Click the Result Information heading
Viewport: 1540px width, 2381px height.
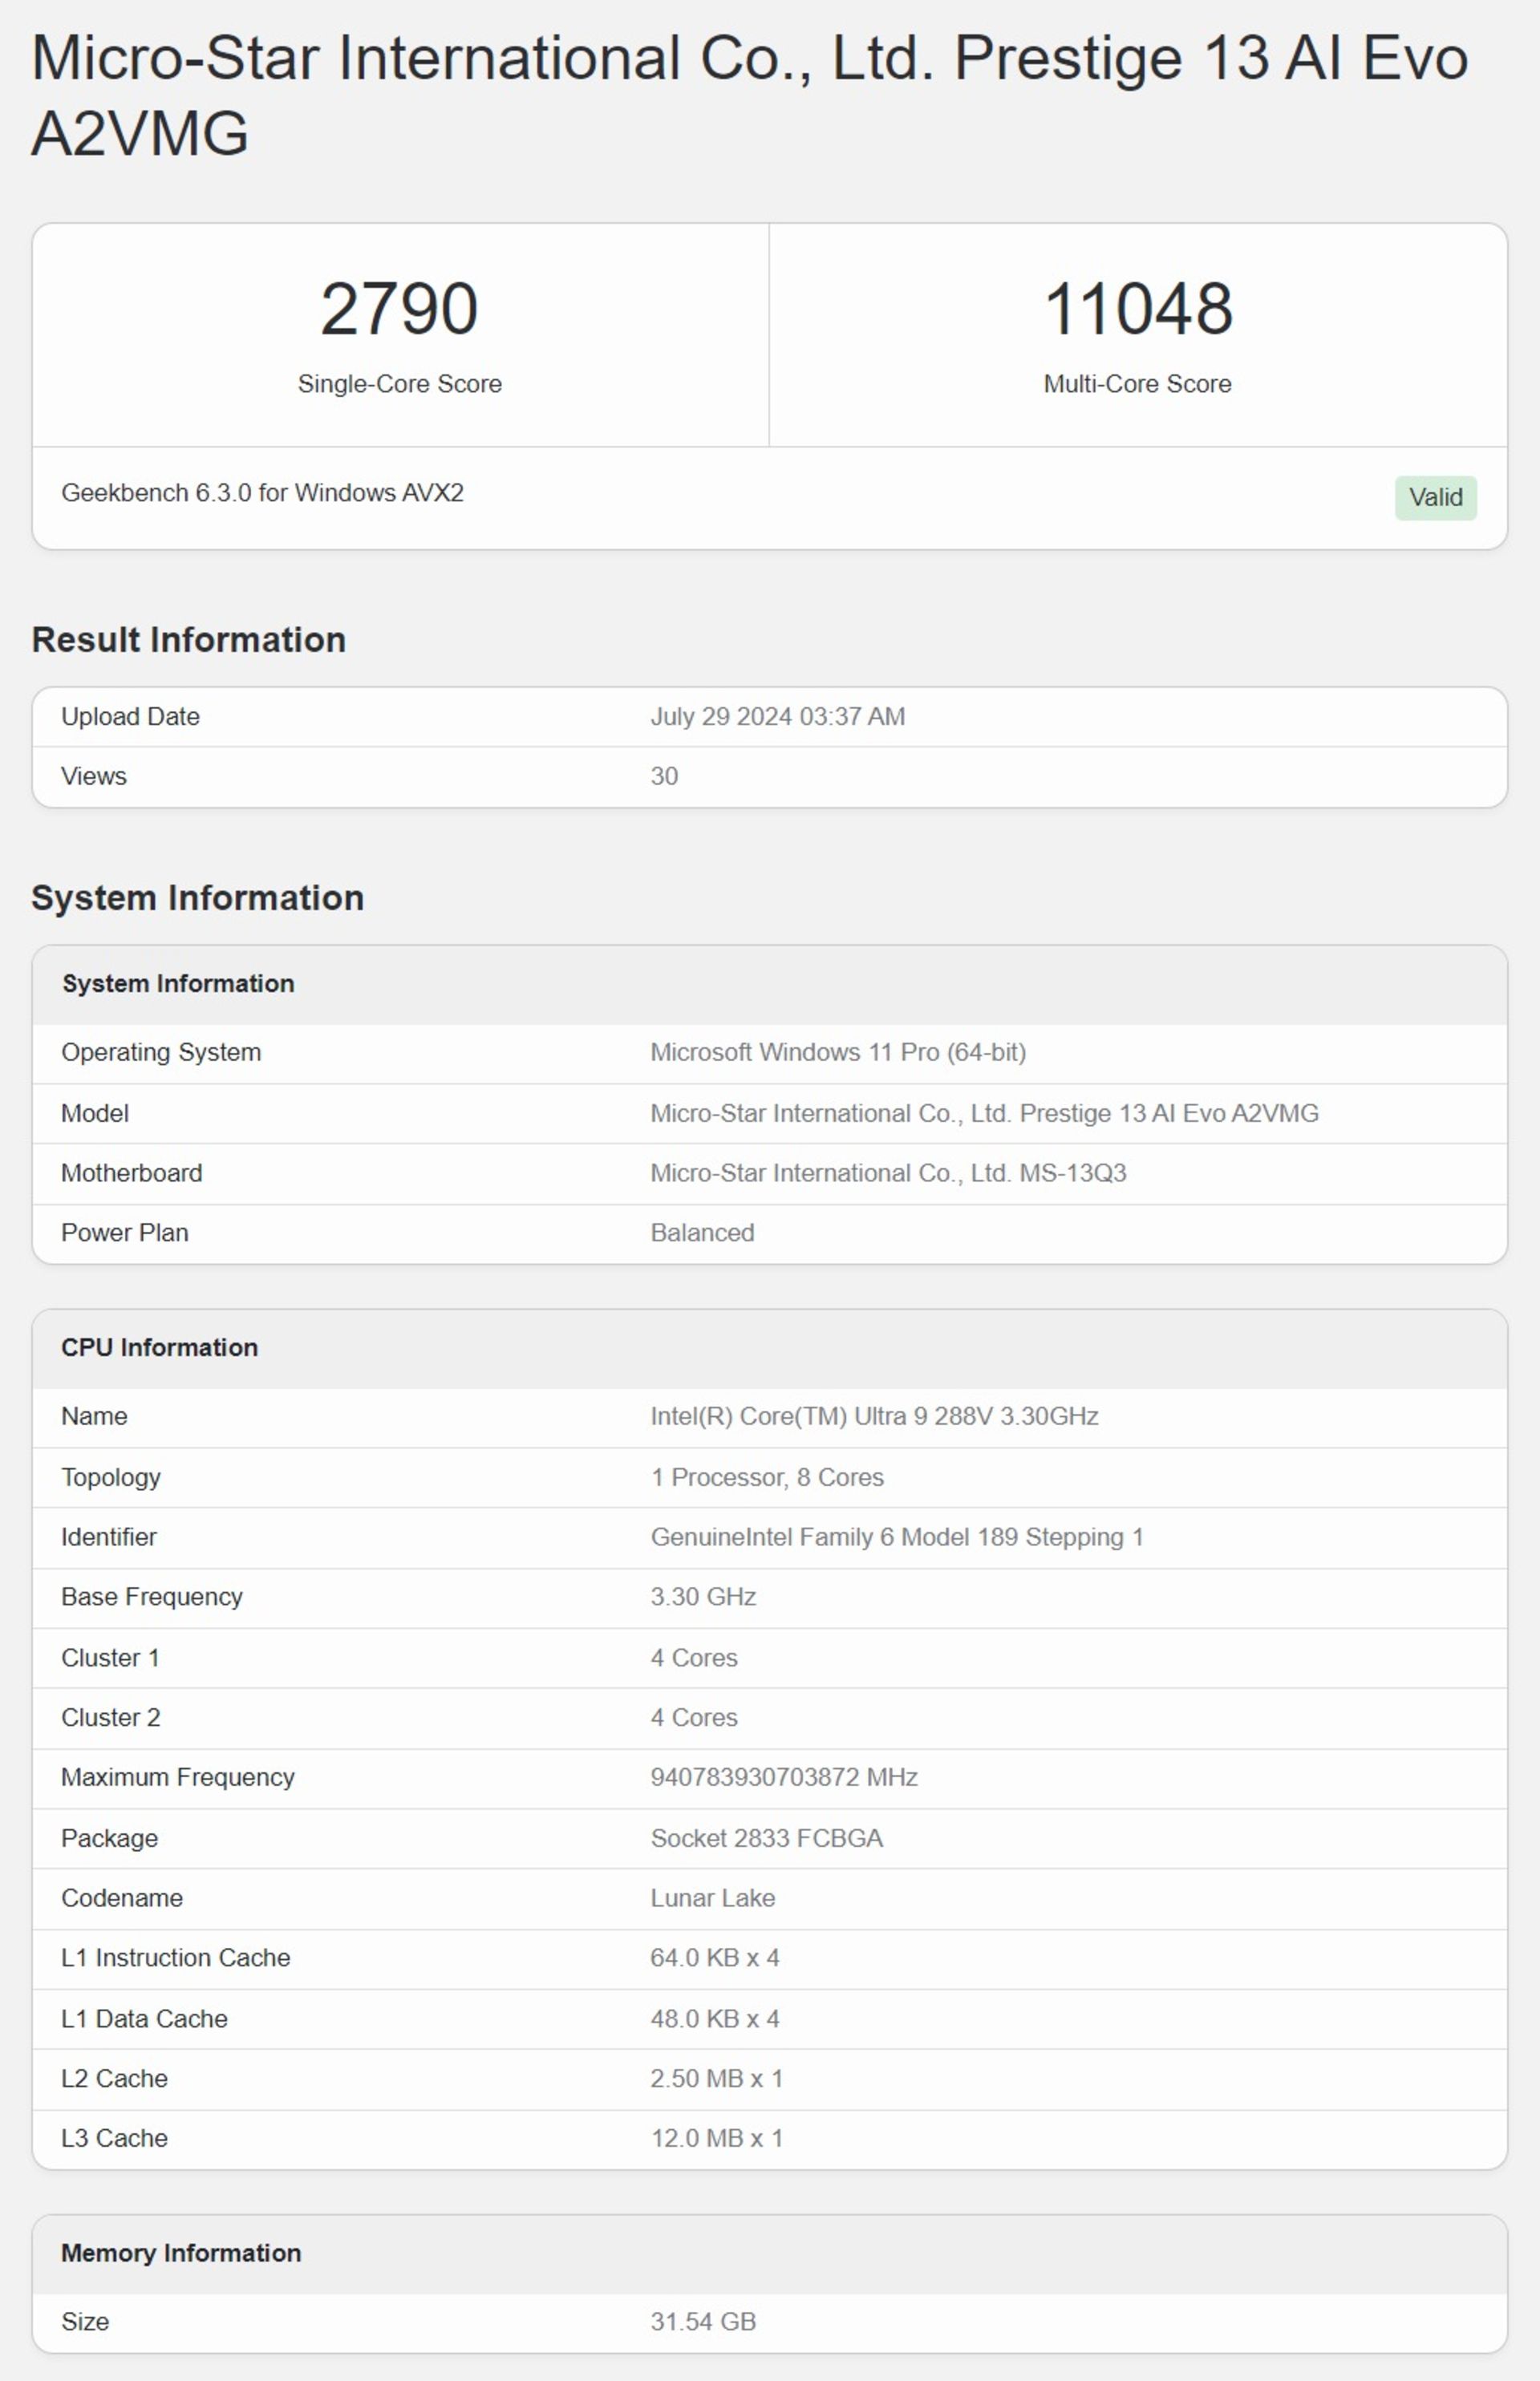(189, 640)
